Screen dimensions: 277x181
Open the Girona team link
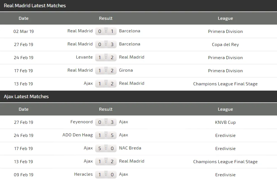(x=126, y=70)
